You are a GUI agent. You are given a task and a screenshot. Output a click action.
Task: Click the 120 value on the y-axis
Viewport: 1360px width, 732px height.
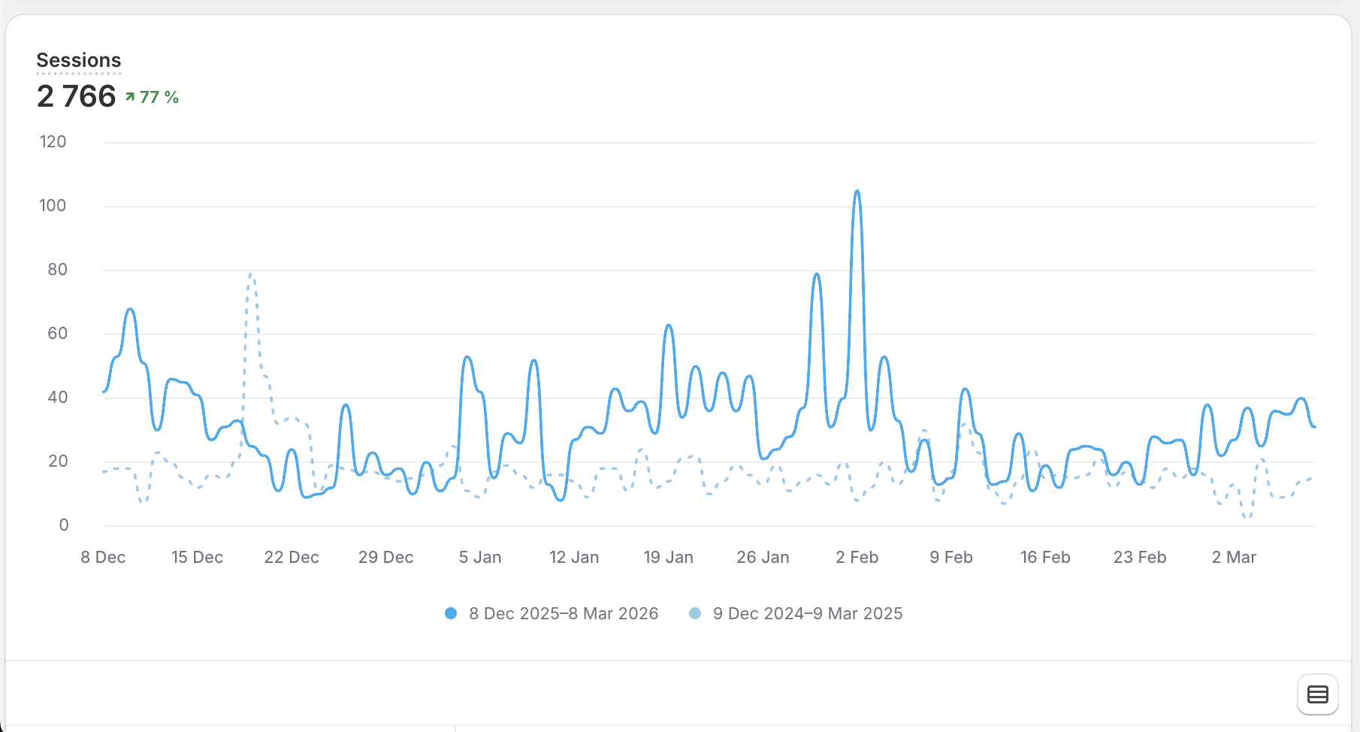[x=53, y=141]
